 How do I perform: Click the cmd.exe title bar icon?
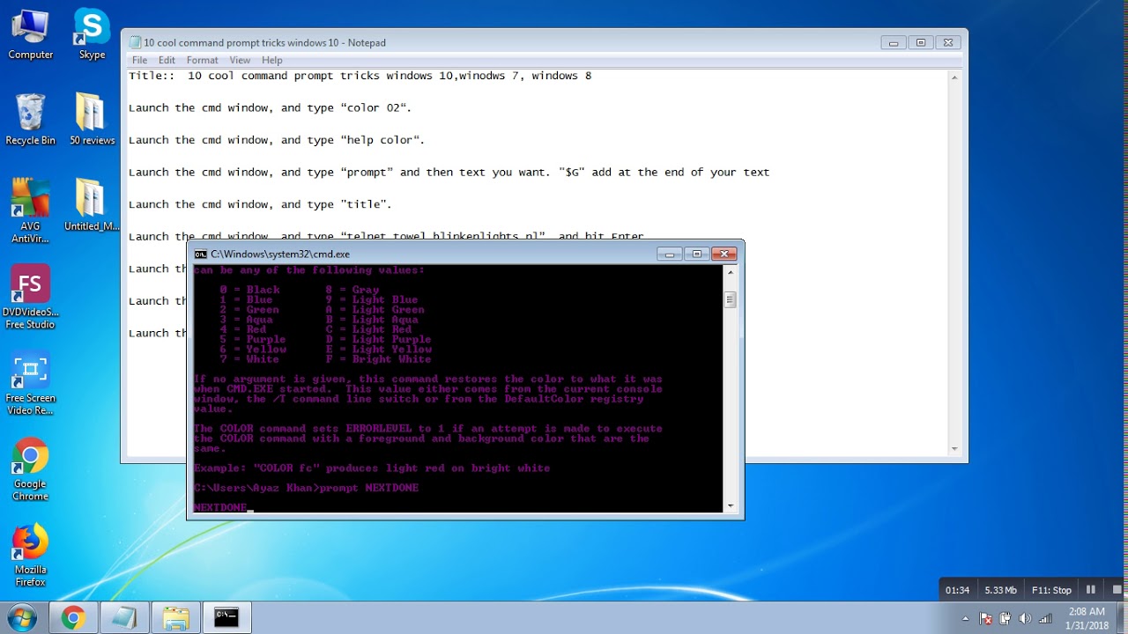(x=200, y=254)
